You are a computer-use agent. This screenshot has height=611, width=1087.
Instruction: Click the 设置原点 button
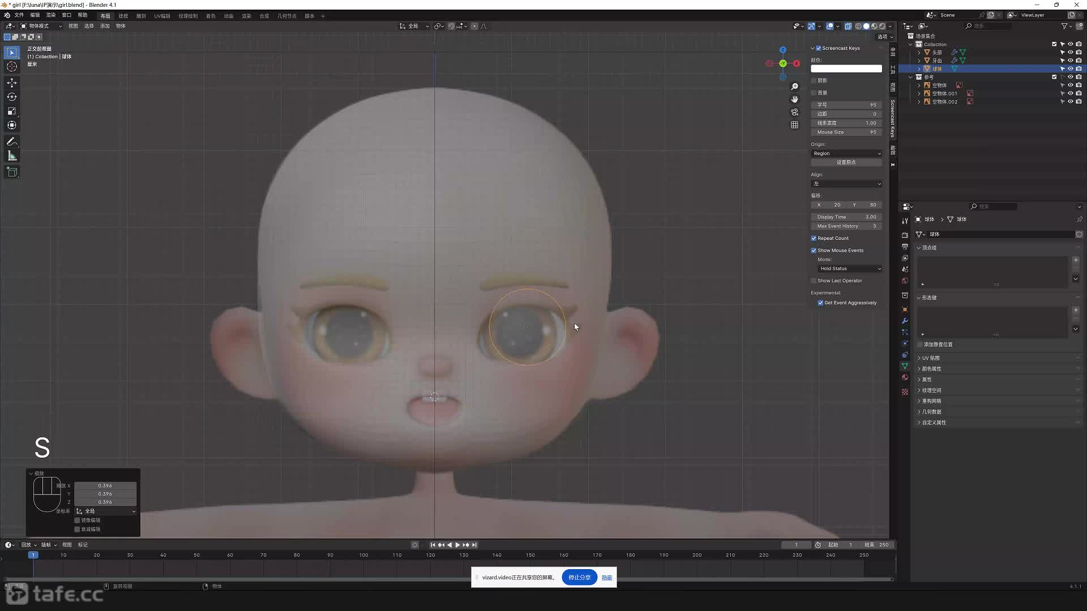click(846, 162)
